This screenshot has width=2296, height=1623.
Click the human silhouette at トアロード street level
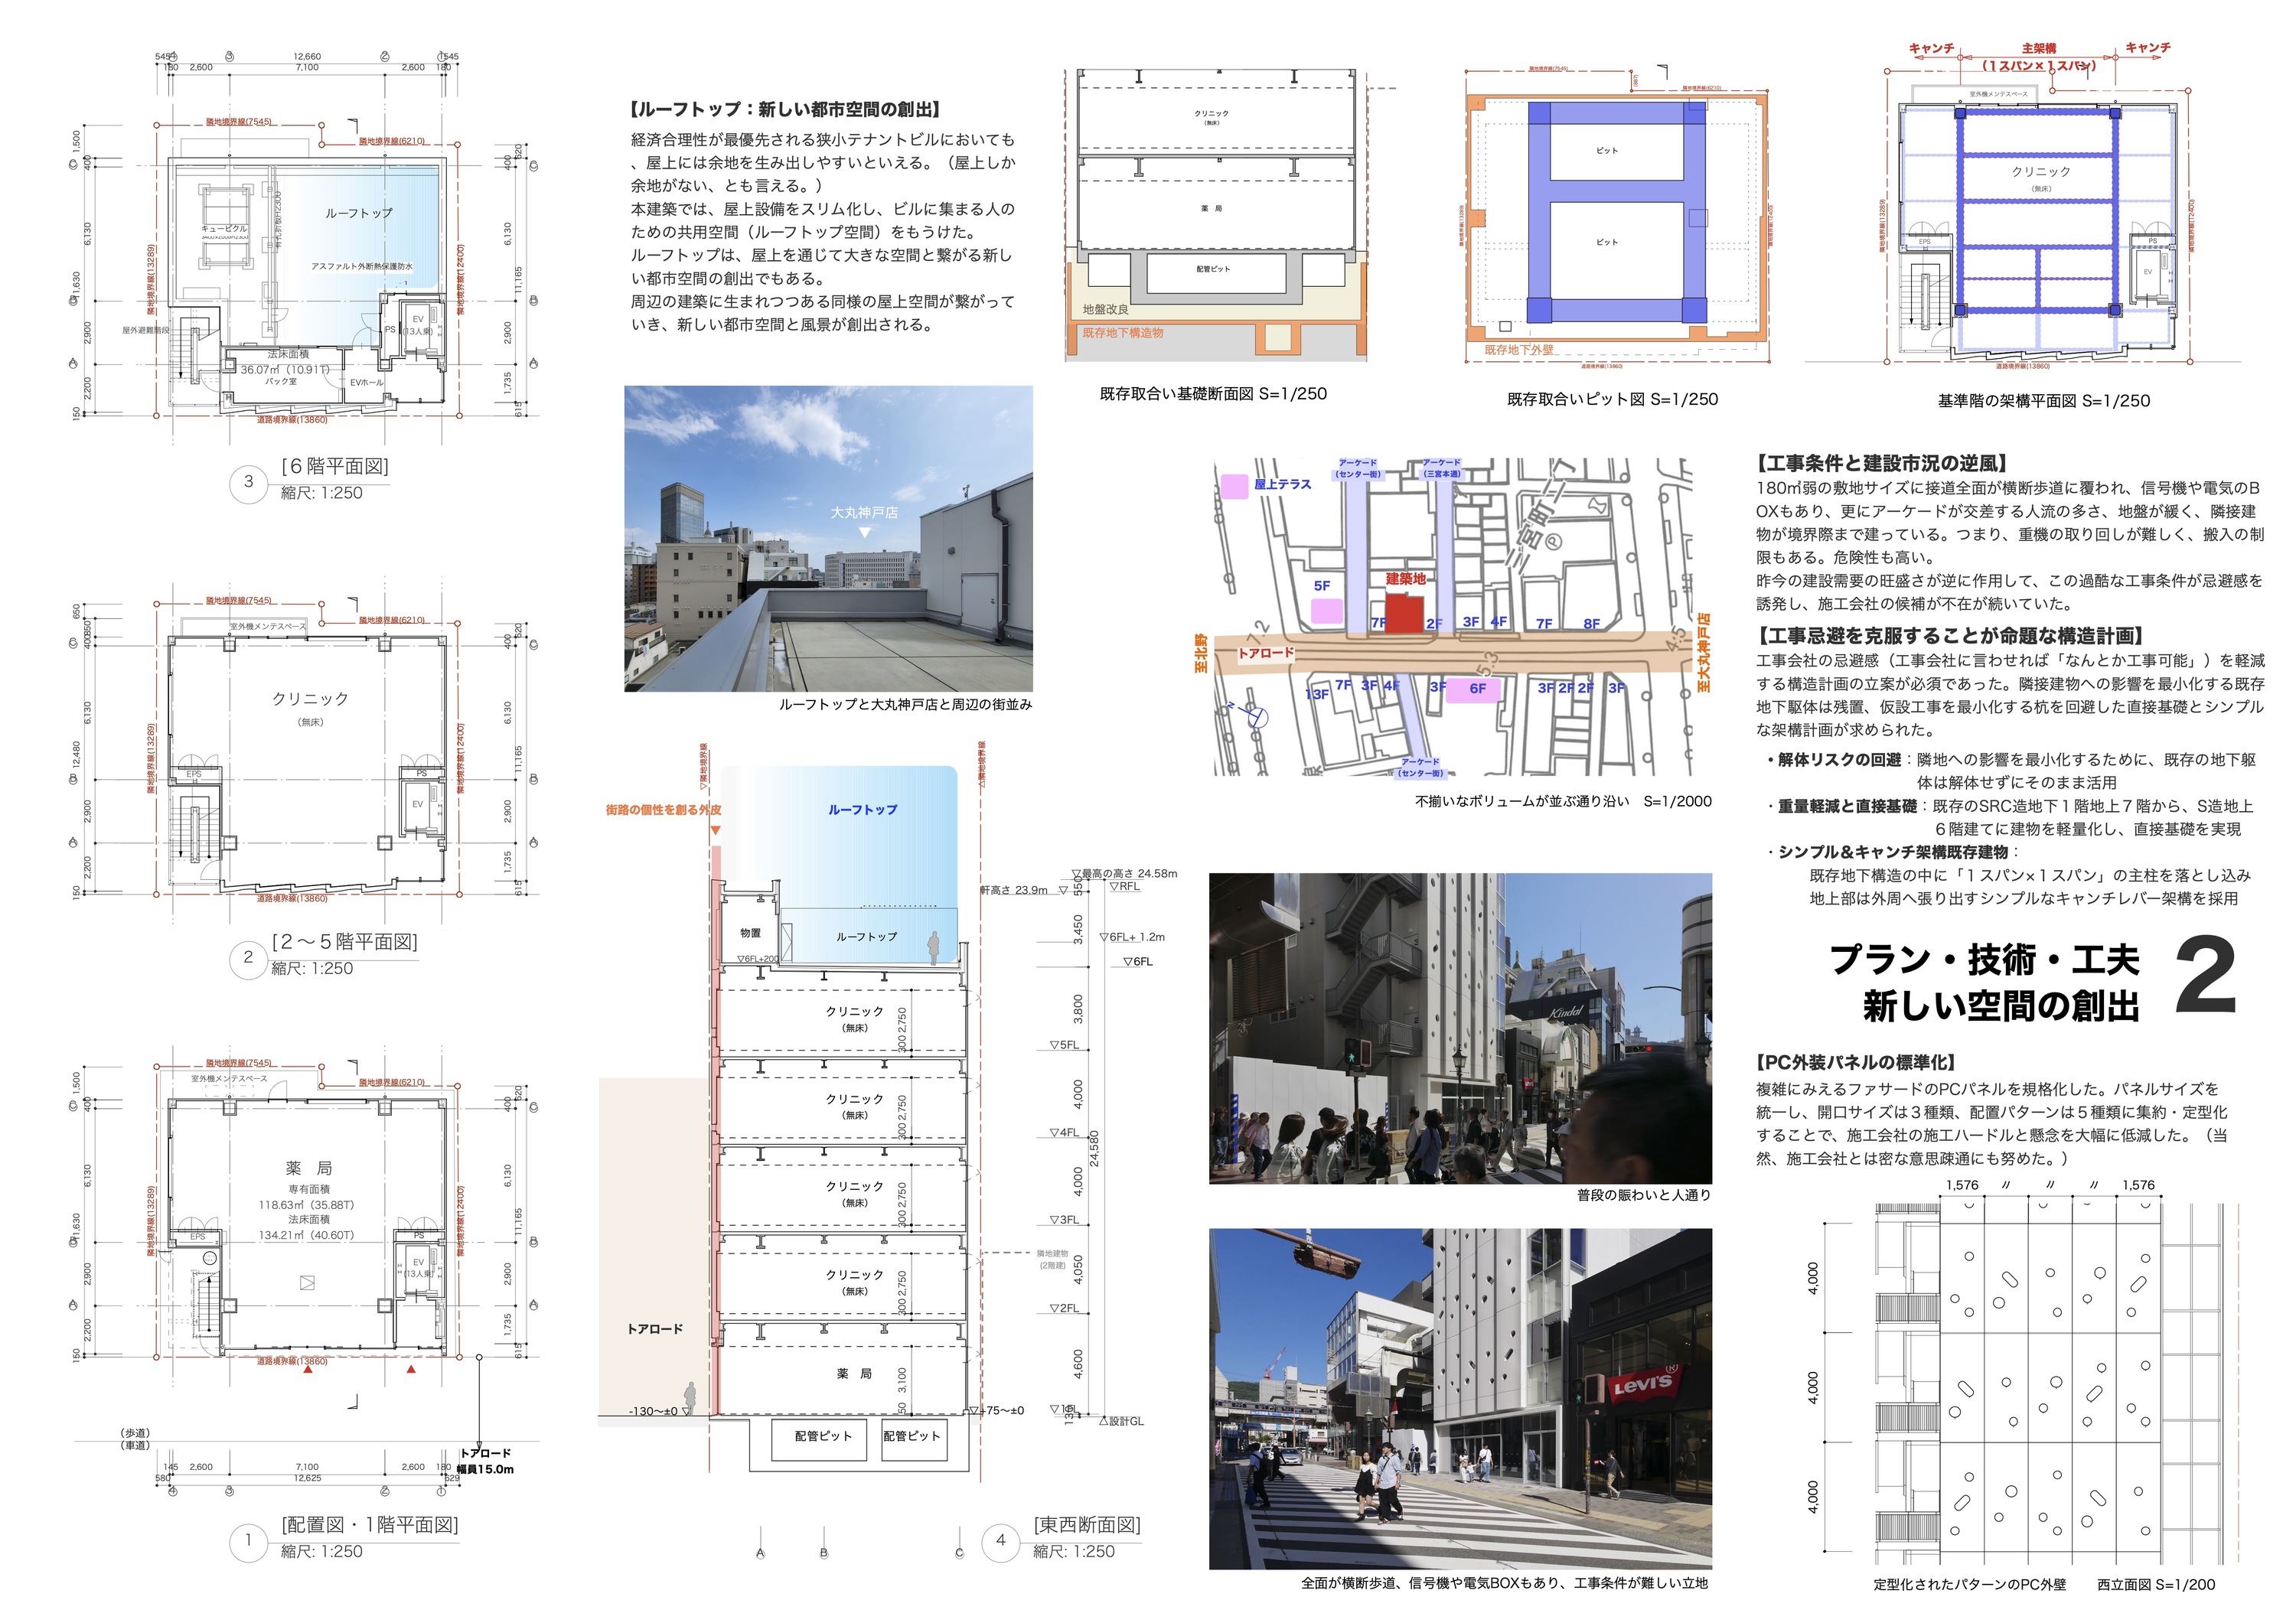(689, 1398)
